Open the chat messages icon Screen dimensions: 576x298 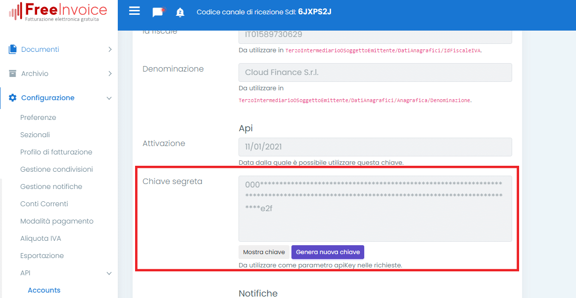point(158,11)
